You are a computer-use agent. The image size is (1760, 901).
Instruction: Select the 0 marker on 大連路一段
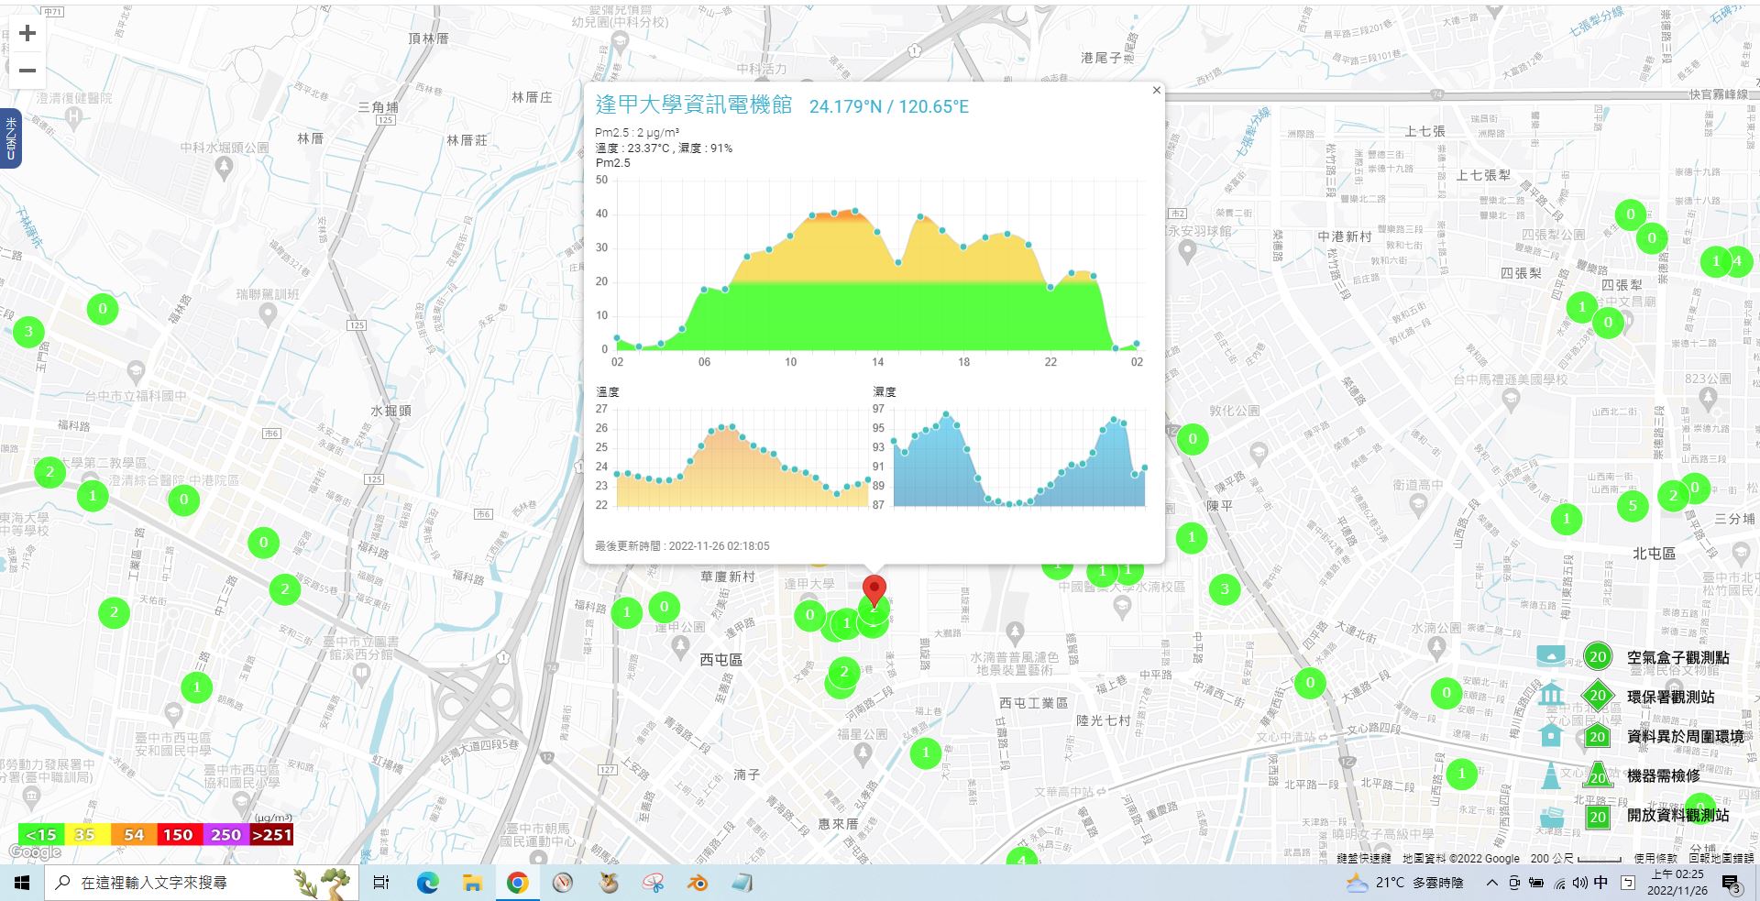(1310, 682)
